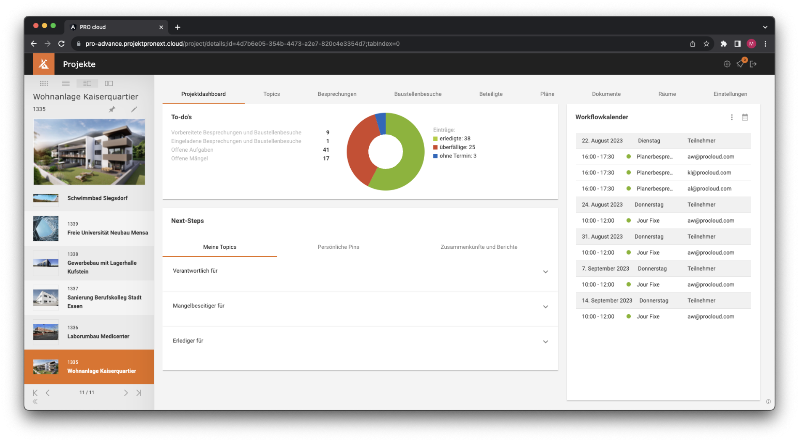The height and width of the screenshot is (442, 799).
Task: Go to next page of projects
Action: (x=126, y=393)
